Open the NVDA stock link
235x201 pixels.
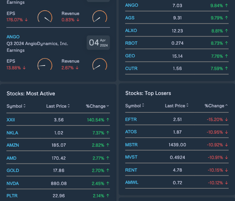coord(13,184)
